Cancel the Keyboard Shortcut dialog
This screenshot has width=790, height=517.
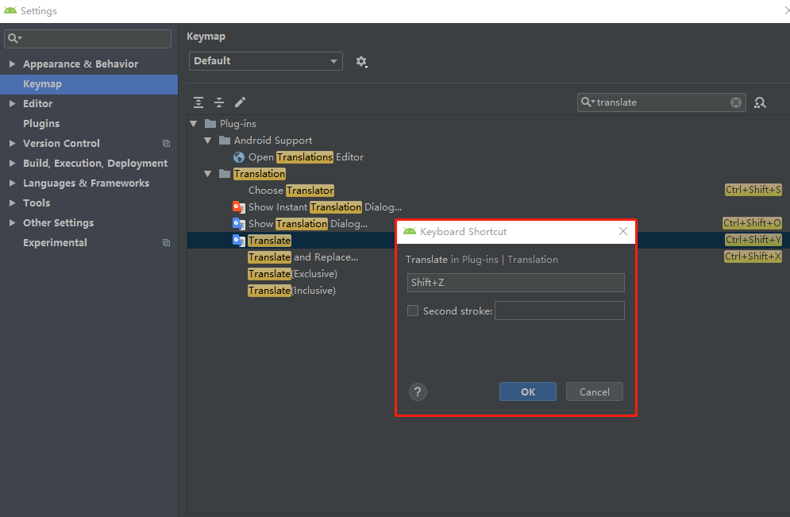pos(595,392)
